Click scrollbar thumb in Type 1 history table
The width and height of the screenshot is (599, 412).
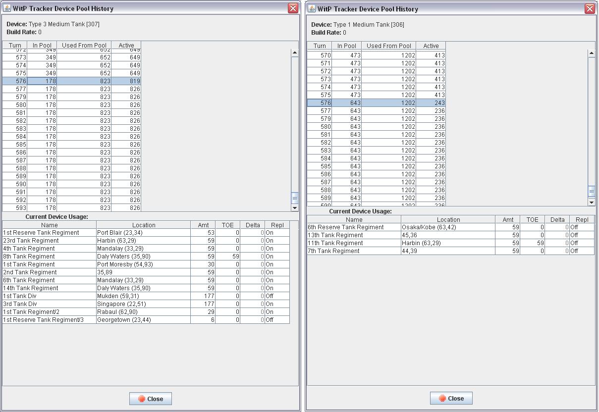pos(592,191)
